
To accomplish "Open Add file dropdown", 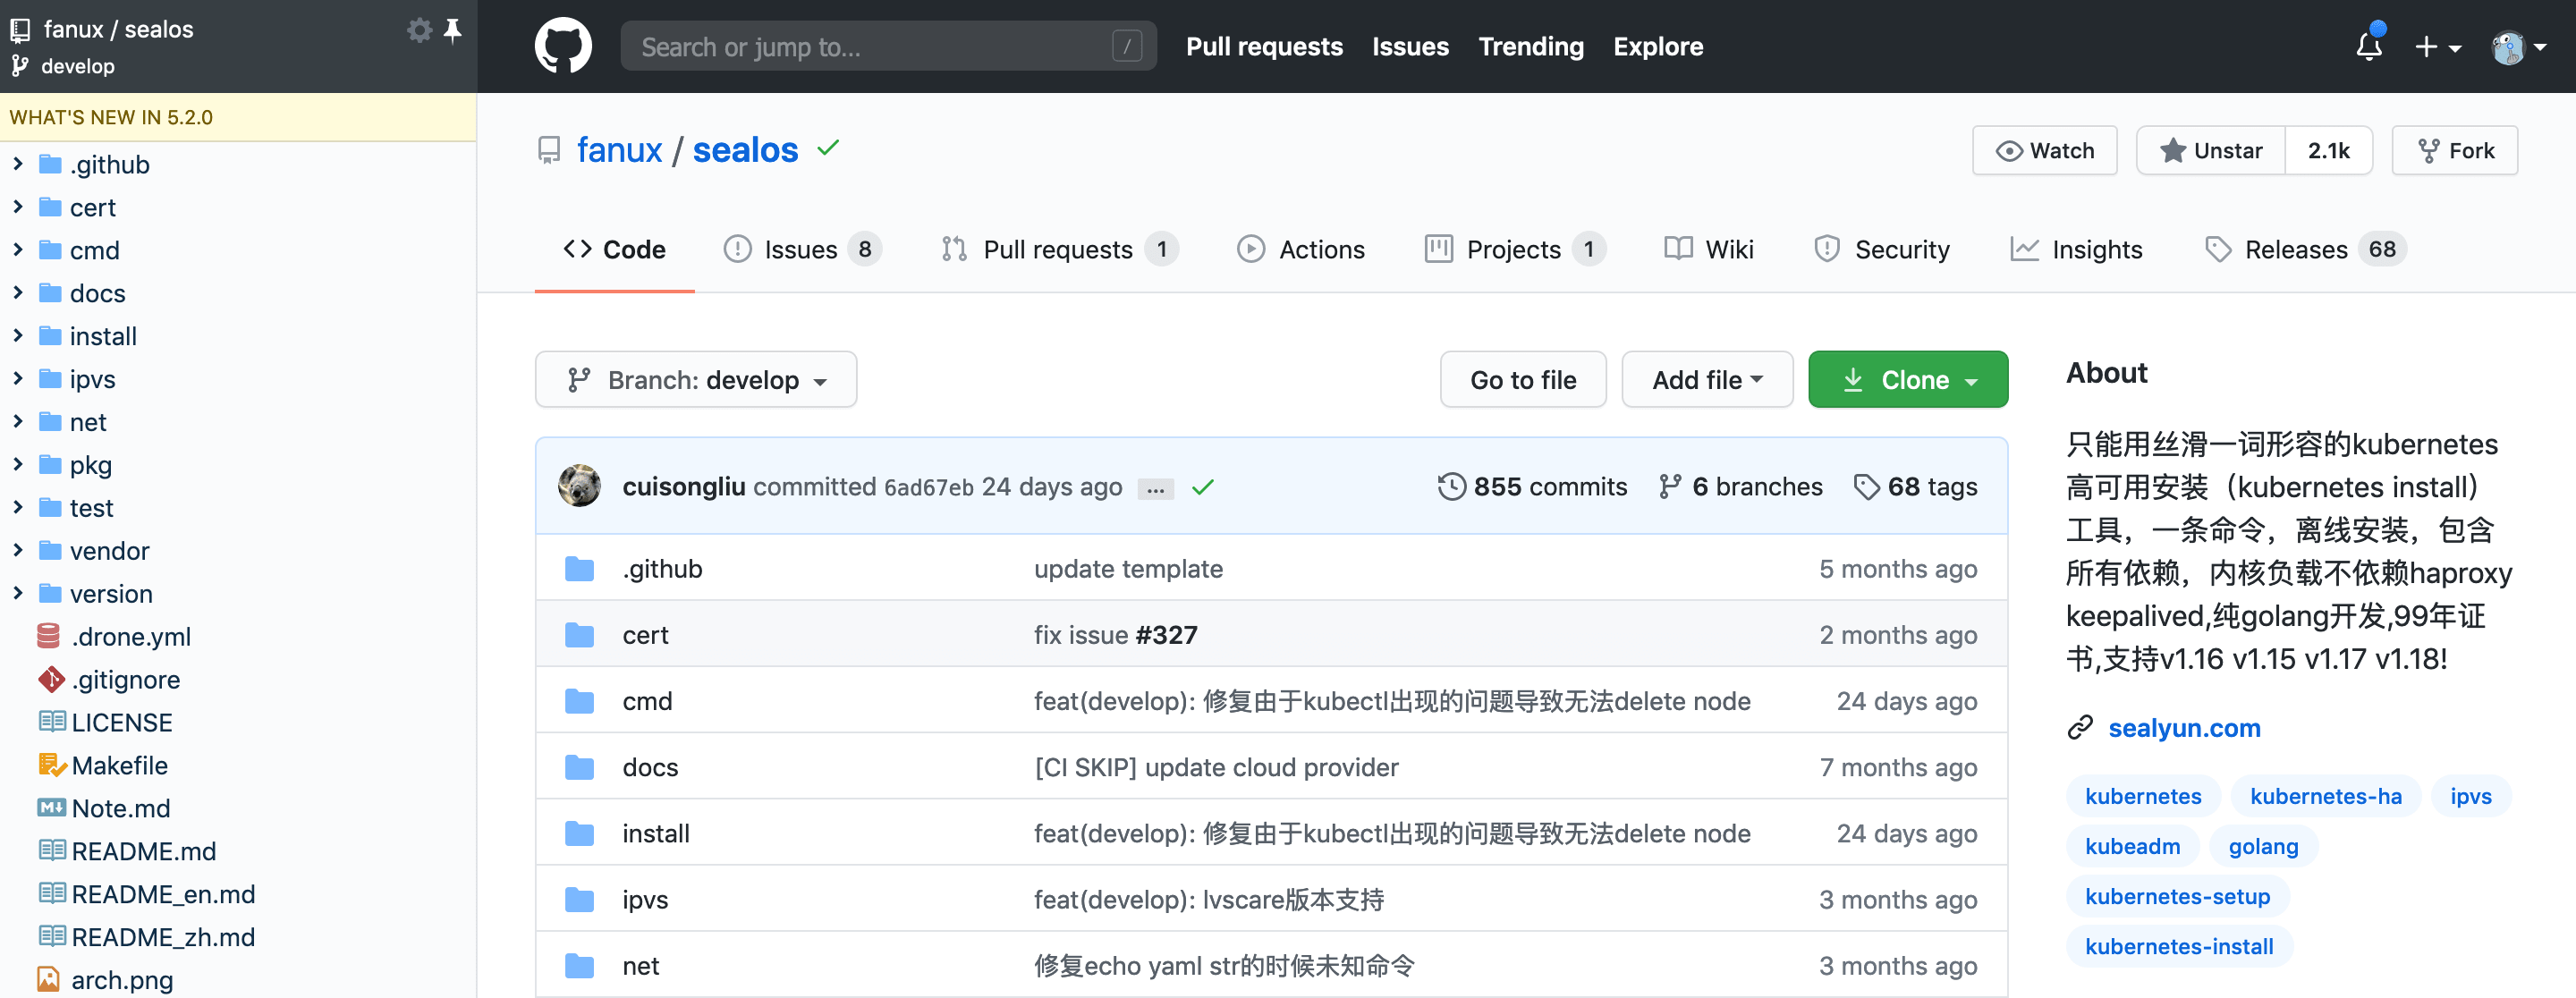I will [x=1707, y=379].
